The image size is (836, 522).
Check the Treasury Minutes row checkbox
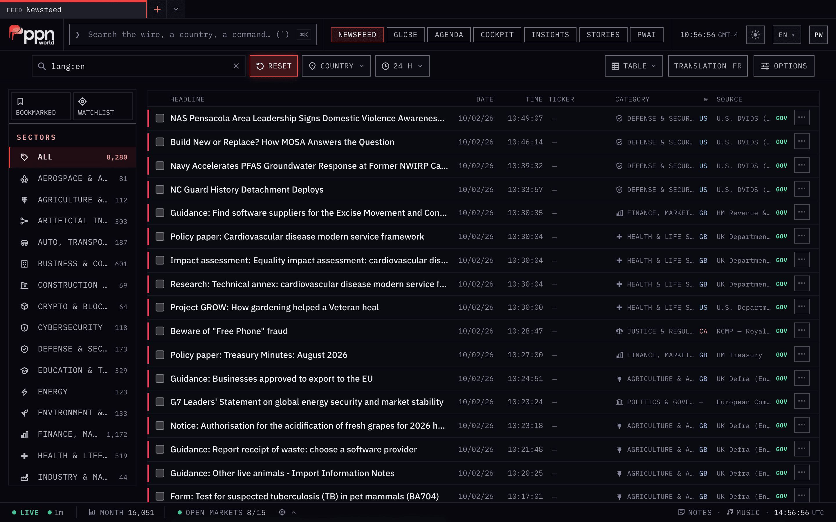tap(160, 355)
